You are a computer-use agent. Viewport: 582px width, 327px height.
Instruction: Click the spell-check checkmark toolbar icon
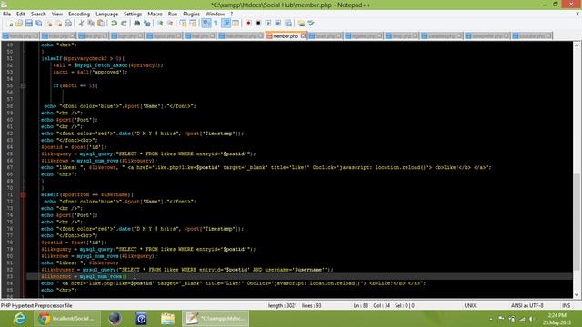coord(311,23)
